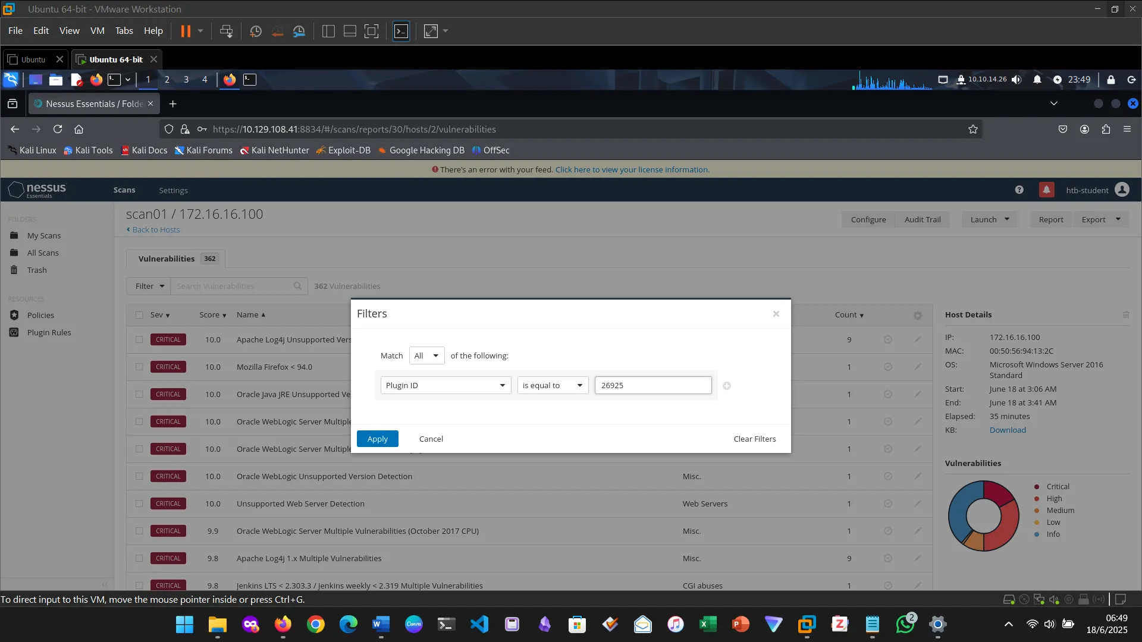Toggle the select-all checkbox in table header

(139, 315)
